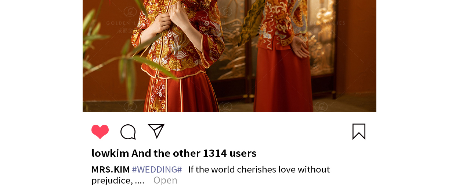This screenshot has width=459, height=185.
Task: Select the caption text about cherishing love
Action: tap(259, 170)
